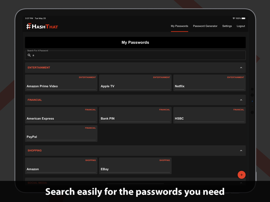This screenshot has width=270, height=202.
Task: Click the Tue May 25 date text
Action: point(40,18)
